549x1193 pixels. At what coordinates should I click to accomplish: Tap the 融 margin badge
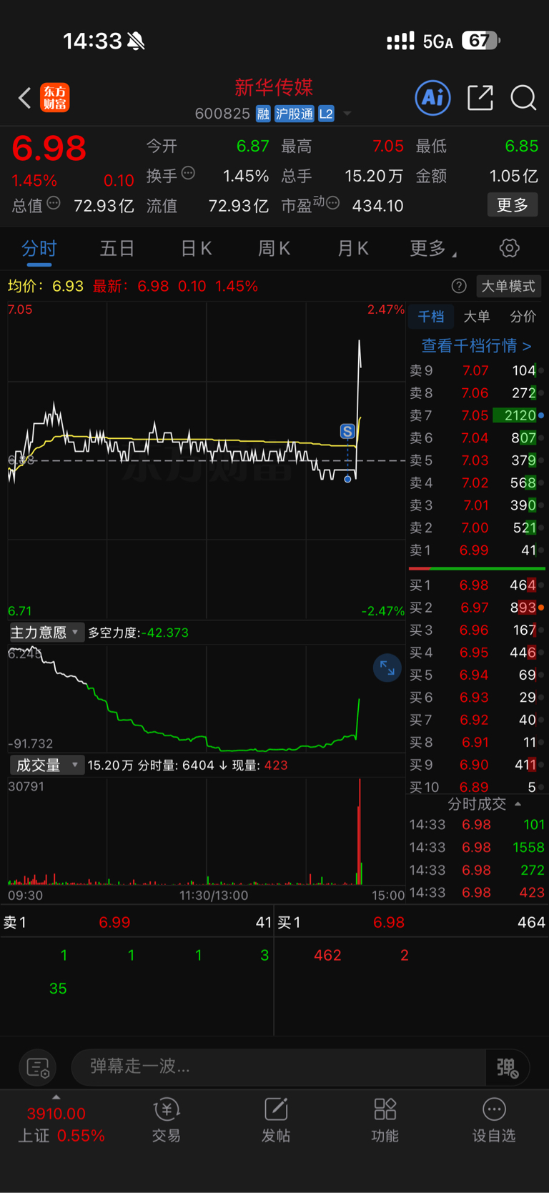point(263,114)
